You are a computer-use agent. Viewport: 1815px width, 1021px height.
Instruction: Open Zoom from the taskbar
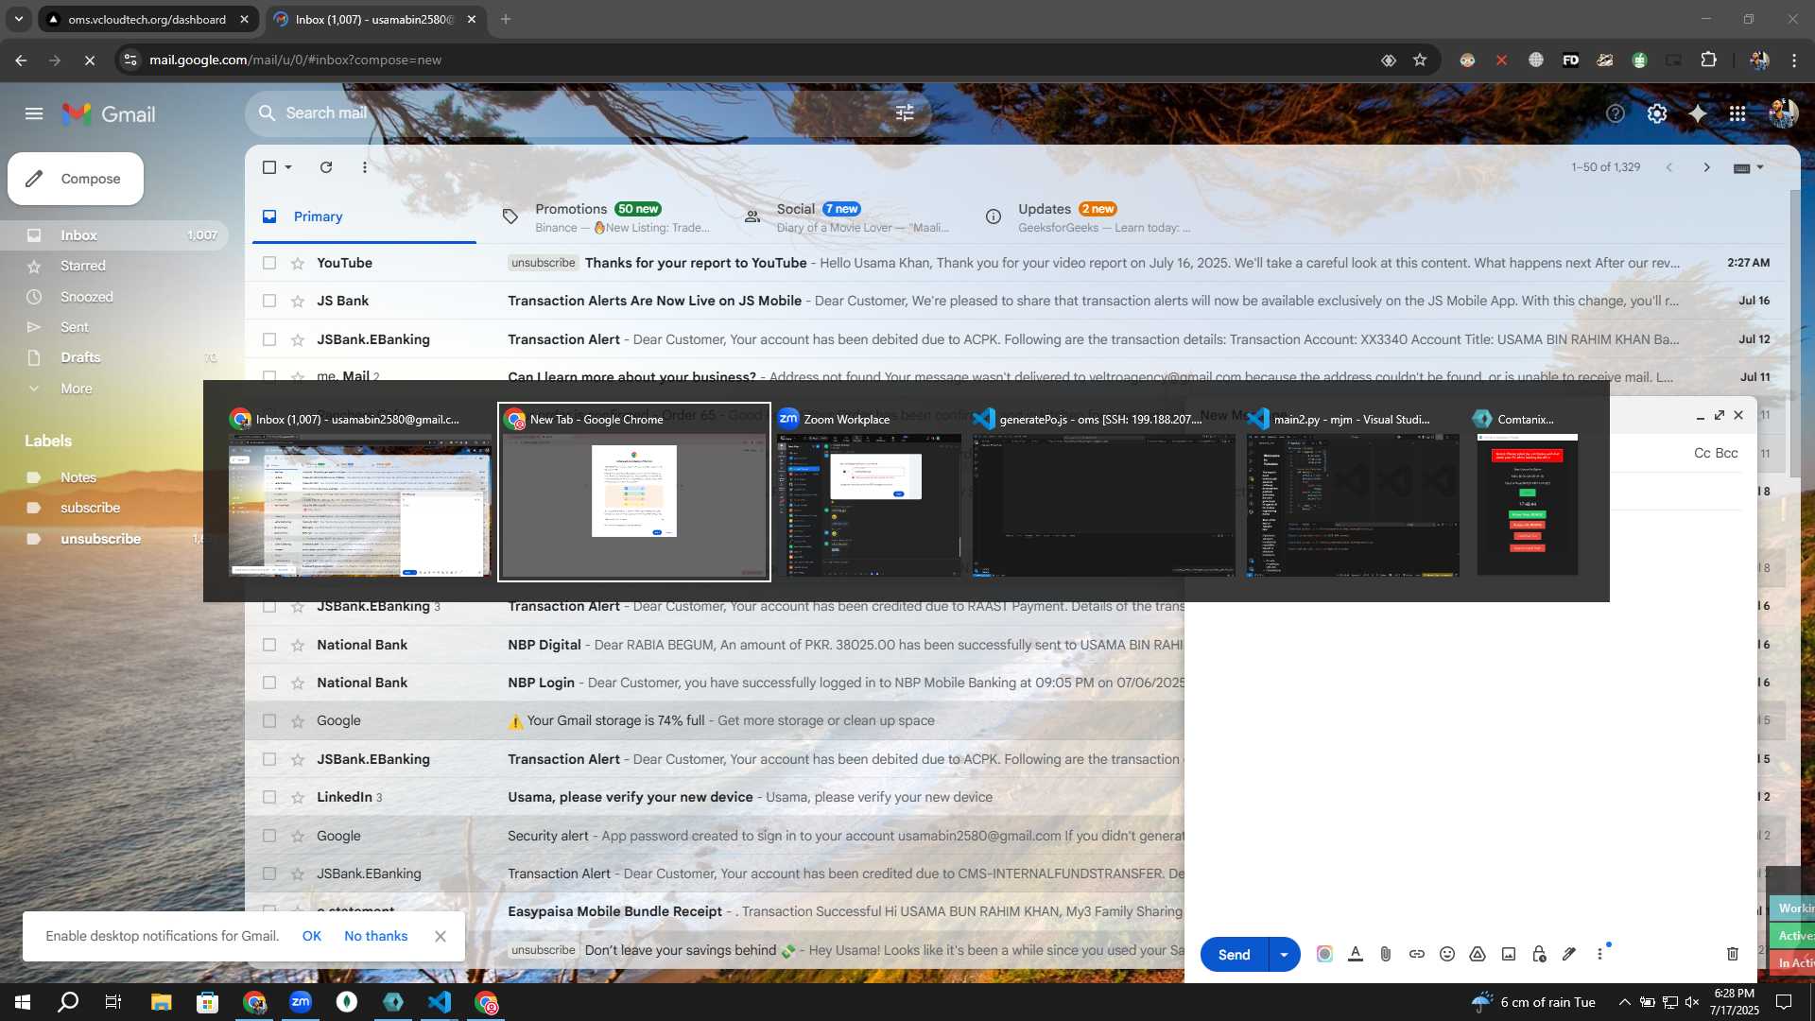pyautogui.click(x=301, y=1002)
